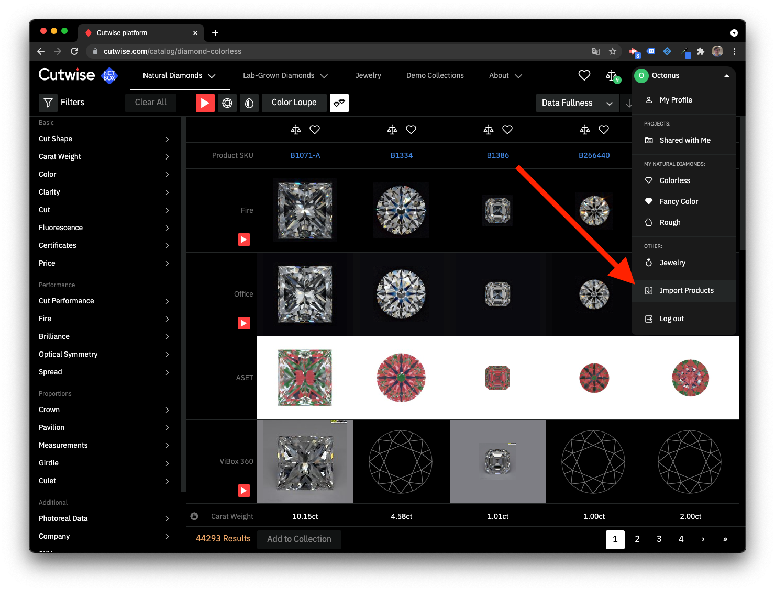Click the round diamond view icon in the toolbar
The image size is (775, 591).
click(x=227, y=103)
